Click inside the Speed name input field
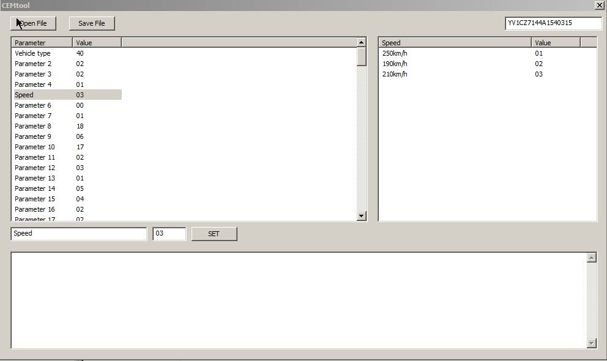 click(x=78, y=234)
